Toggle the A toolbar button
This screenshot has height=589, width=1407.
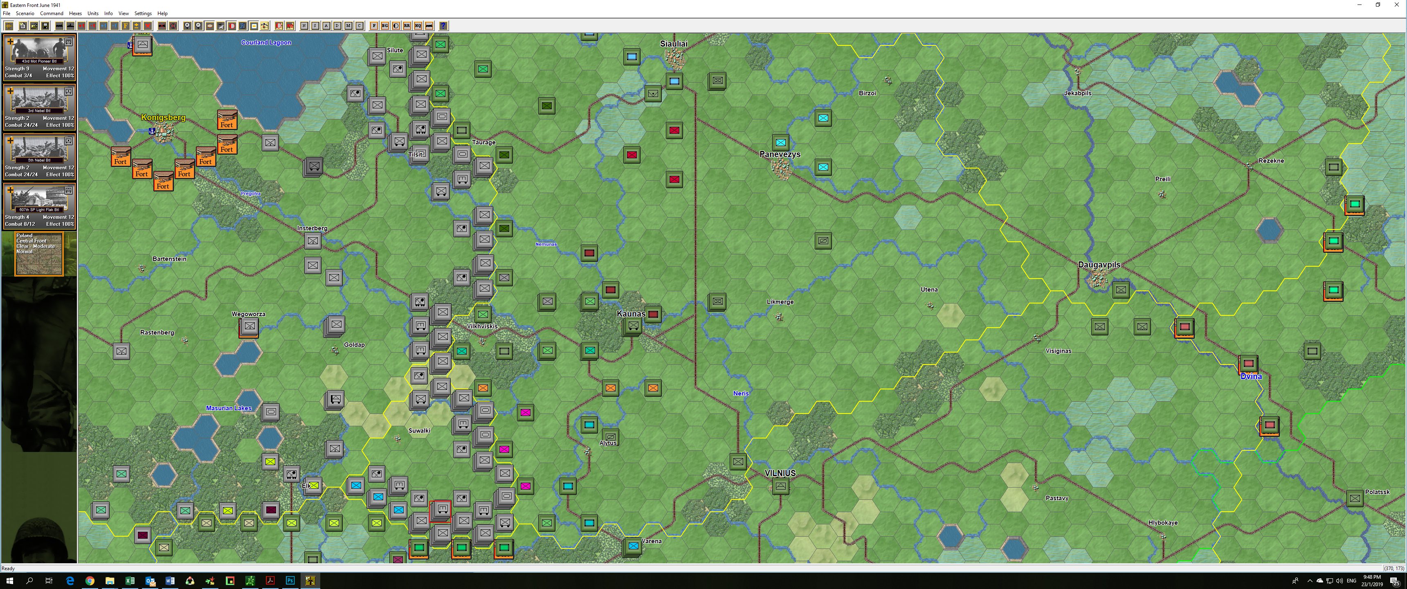tap(326, 26)
